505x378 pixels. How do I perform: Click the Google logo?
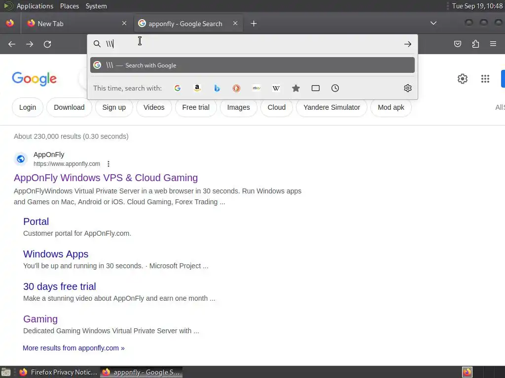click(x=34, y=79)
